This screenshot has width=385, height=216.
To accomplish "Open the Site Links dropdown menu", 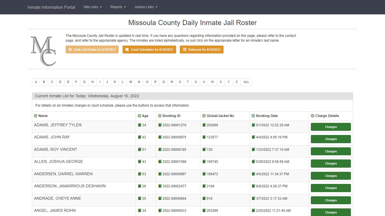I will (93, 7).
